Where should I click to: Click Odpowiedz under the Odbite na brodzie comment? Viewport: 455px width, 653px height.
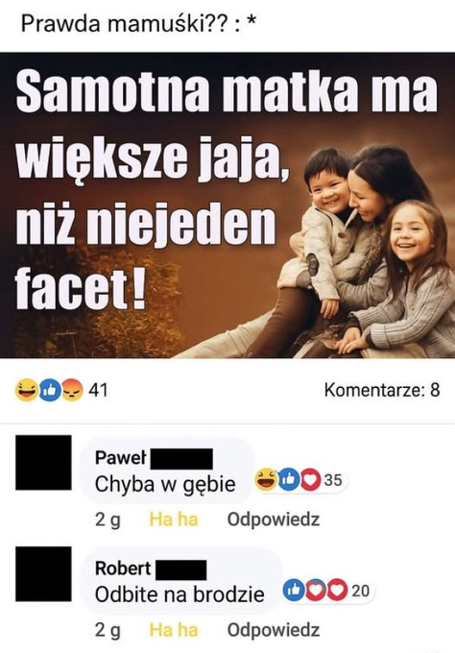click(274, 630)
